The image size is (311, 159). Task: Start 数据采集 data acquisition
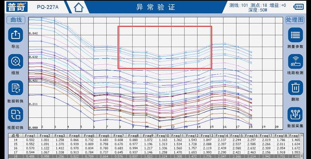295,115
